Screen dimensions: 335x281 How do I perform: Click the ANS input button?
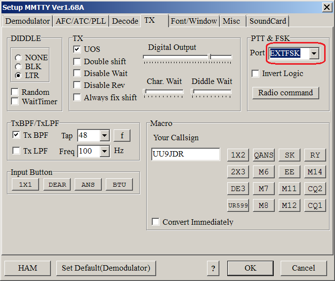(x=88, y=184)
